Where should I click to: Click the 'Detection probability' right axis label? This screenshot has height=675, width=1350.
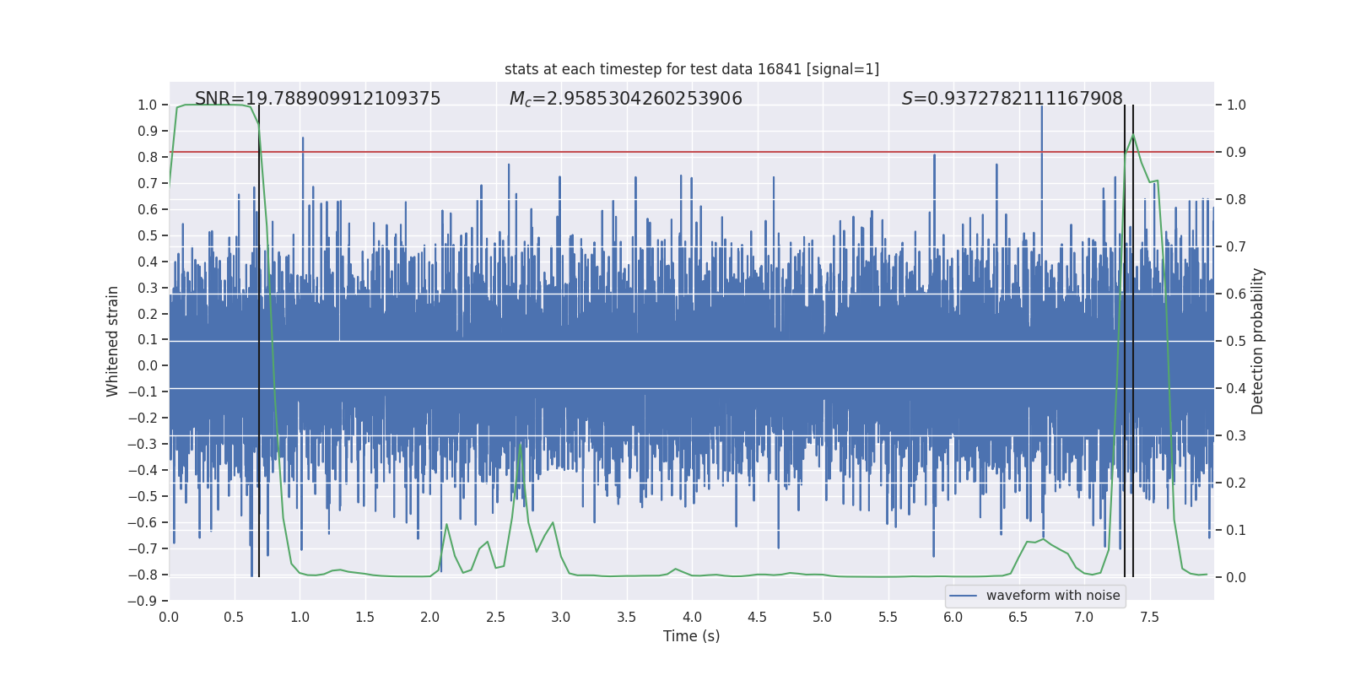(x=1258, y=341)
